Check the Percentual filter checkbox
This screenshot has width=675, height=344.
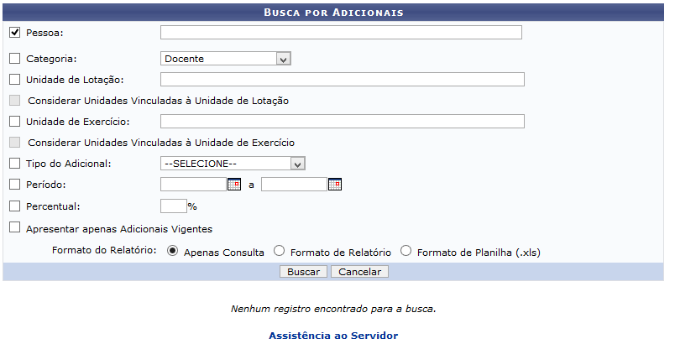click(14, 206)
